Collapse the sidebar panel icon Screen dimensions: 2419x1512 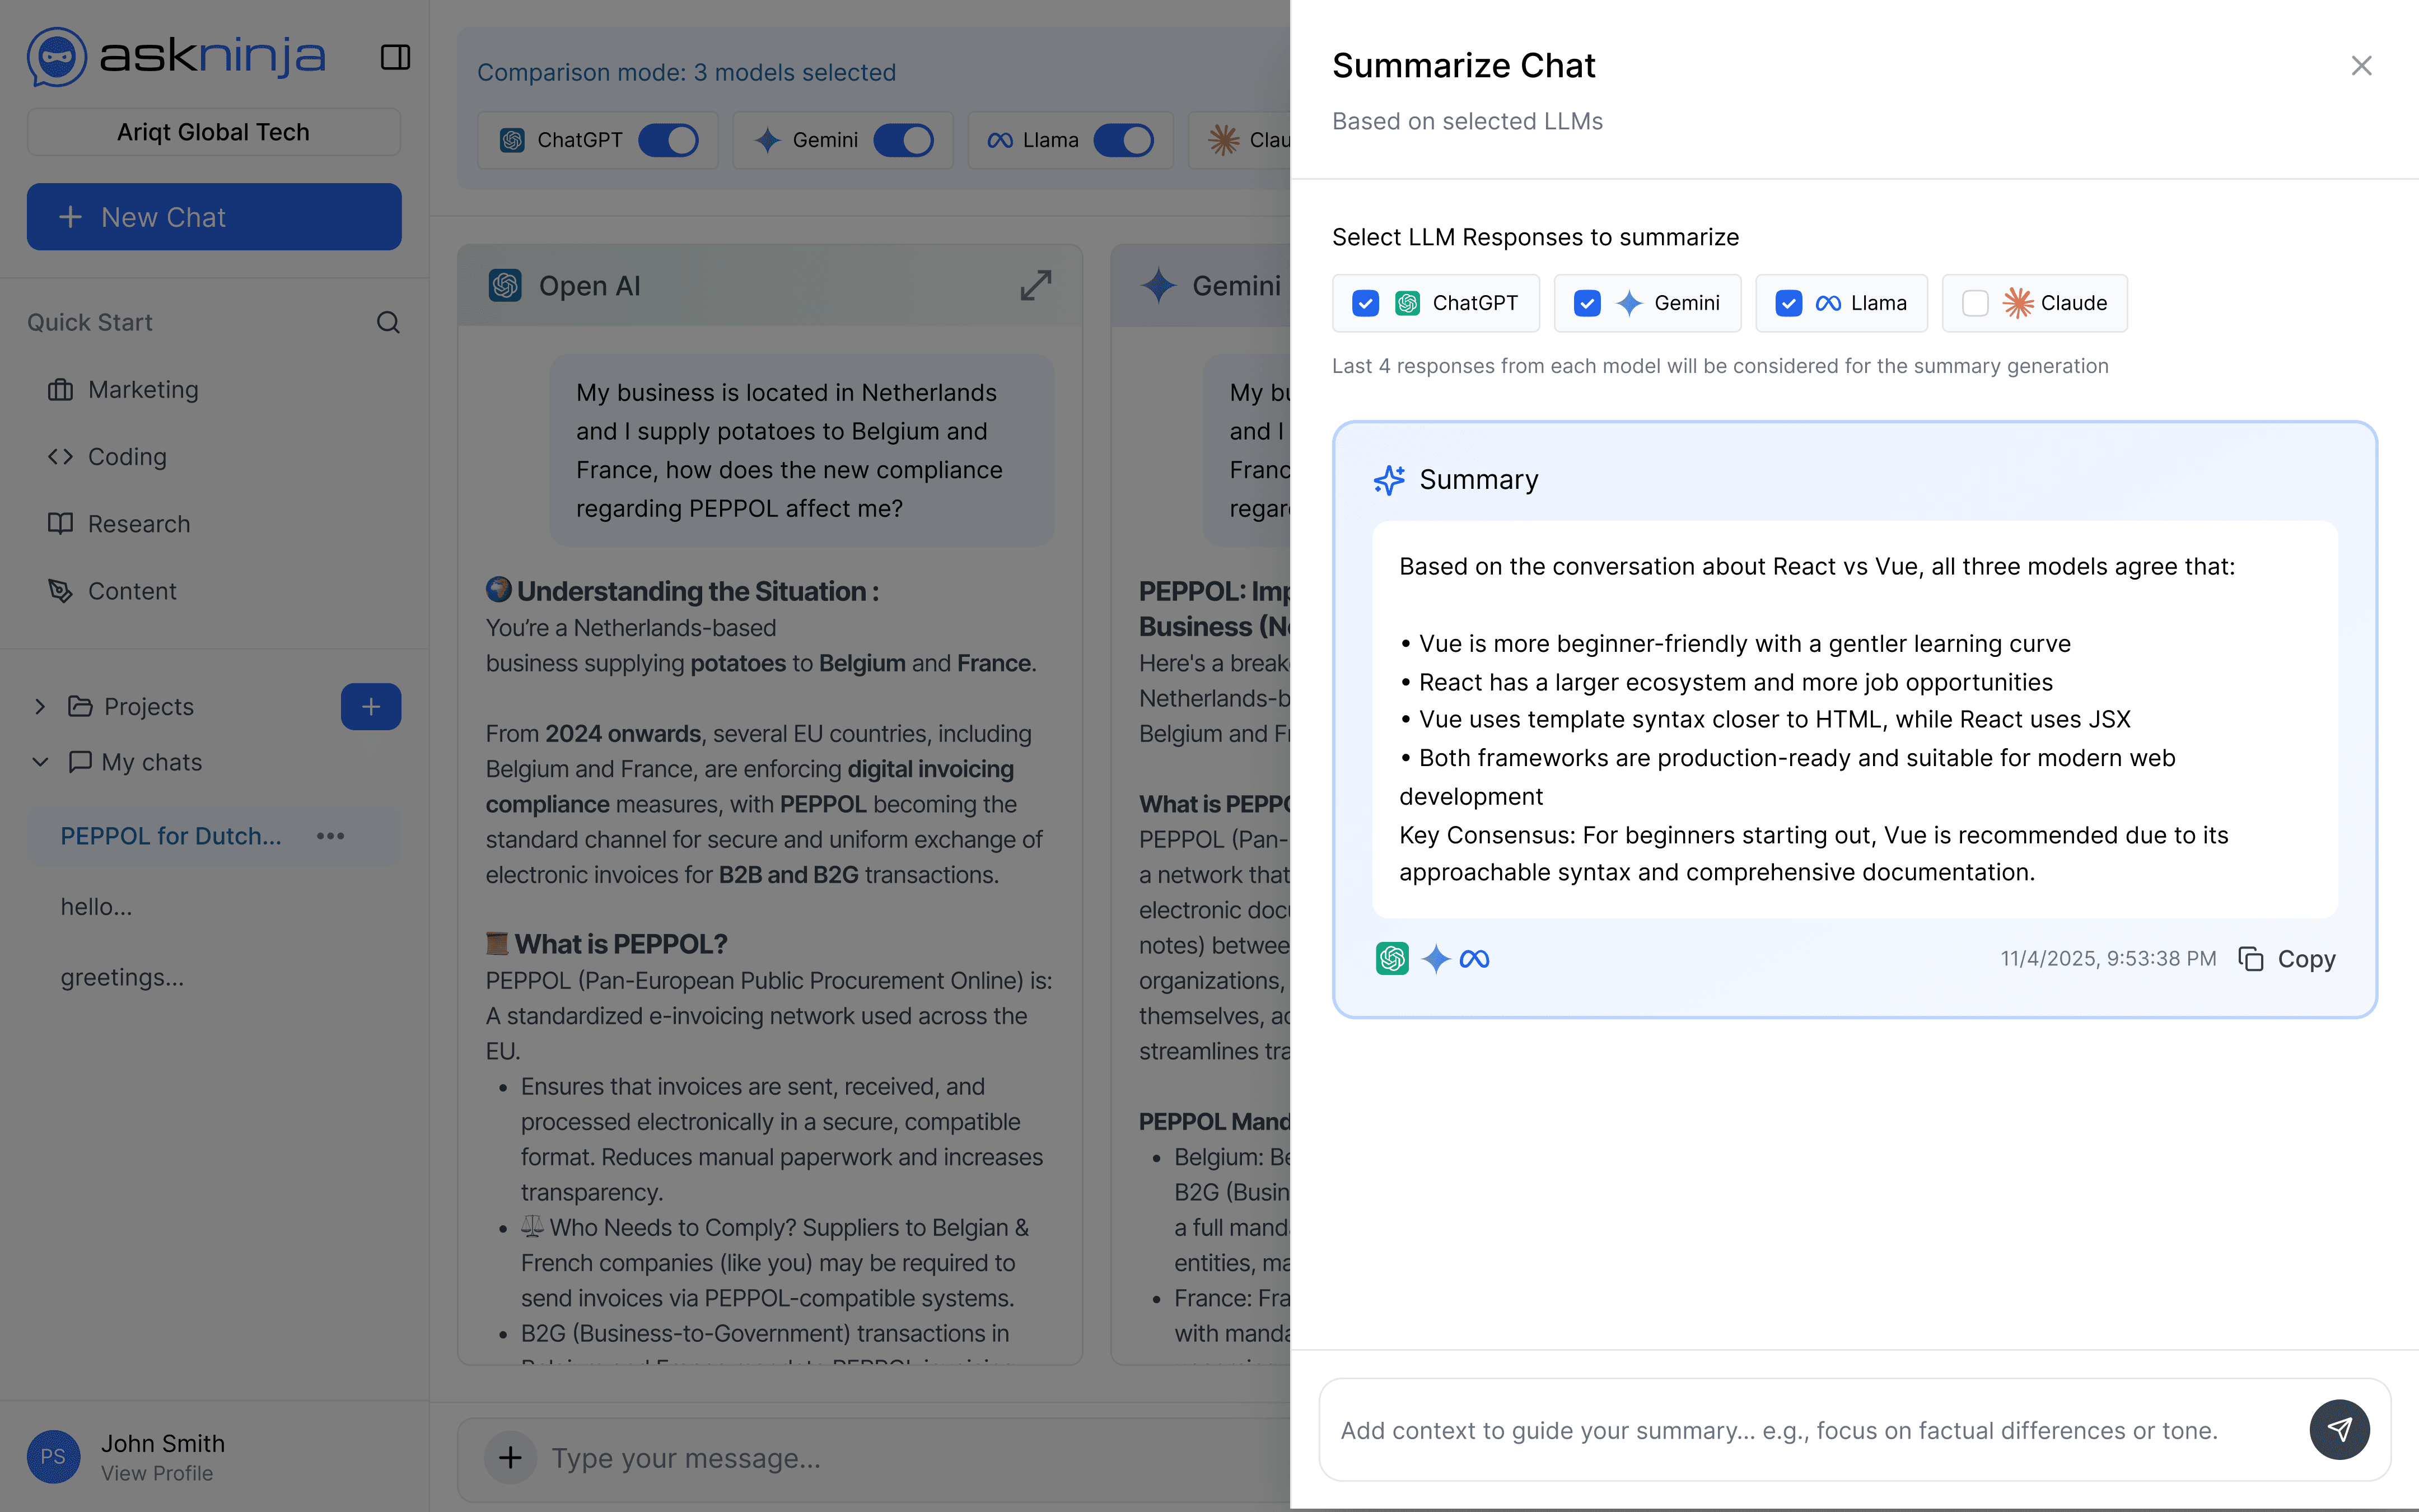pos(395,57)
